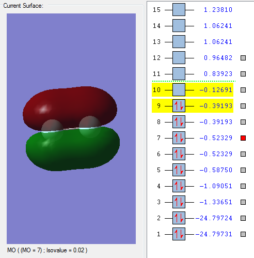Select the paired-electron box of orbital 4
Image resolution: width=254 pixels, height=258 pixels.
pos(179,186)
